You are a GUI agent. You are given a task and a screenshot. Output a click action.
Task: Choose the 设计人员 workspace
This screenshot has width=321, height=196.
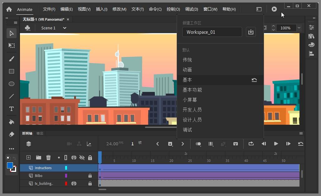pos(192,120)
